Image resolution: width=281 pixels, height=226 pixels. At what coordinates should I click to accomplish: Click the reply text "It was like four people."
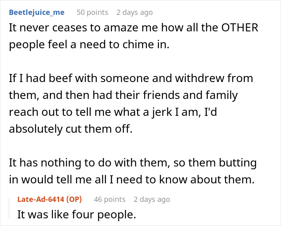click(x=77, y=215)
